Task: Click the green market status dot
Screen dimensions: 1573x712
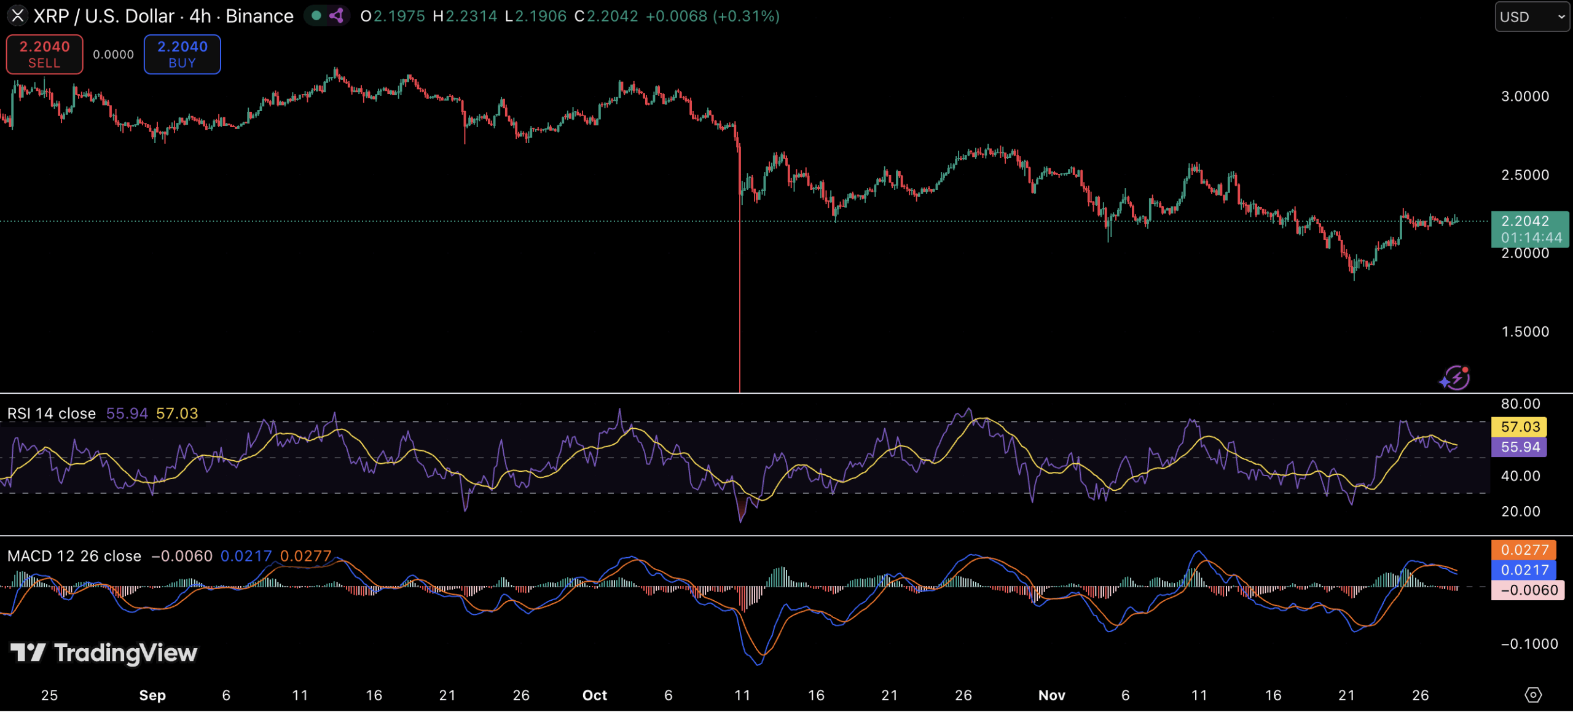Action: pyautogui.click(x=316, y=15)
